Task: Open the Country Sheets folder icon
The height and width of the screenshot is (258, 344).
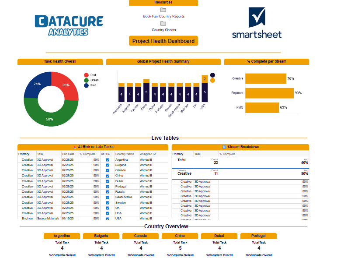Action: point(163,24)
